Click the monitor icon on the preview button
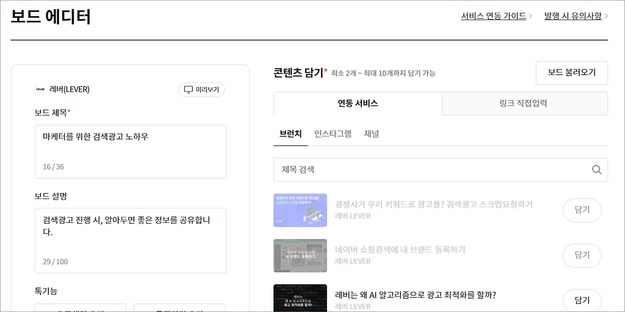This screenshot has width=625, height=312. 188,89
